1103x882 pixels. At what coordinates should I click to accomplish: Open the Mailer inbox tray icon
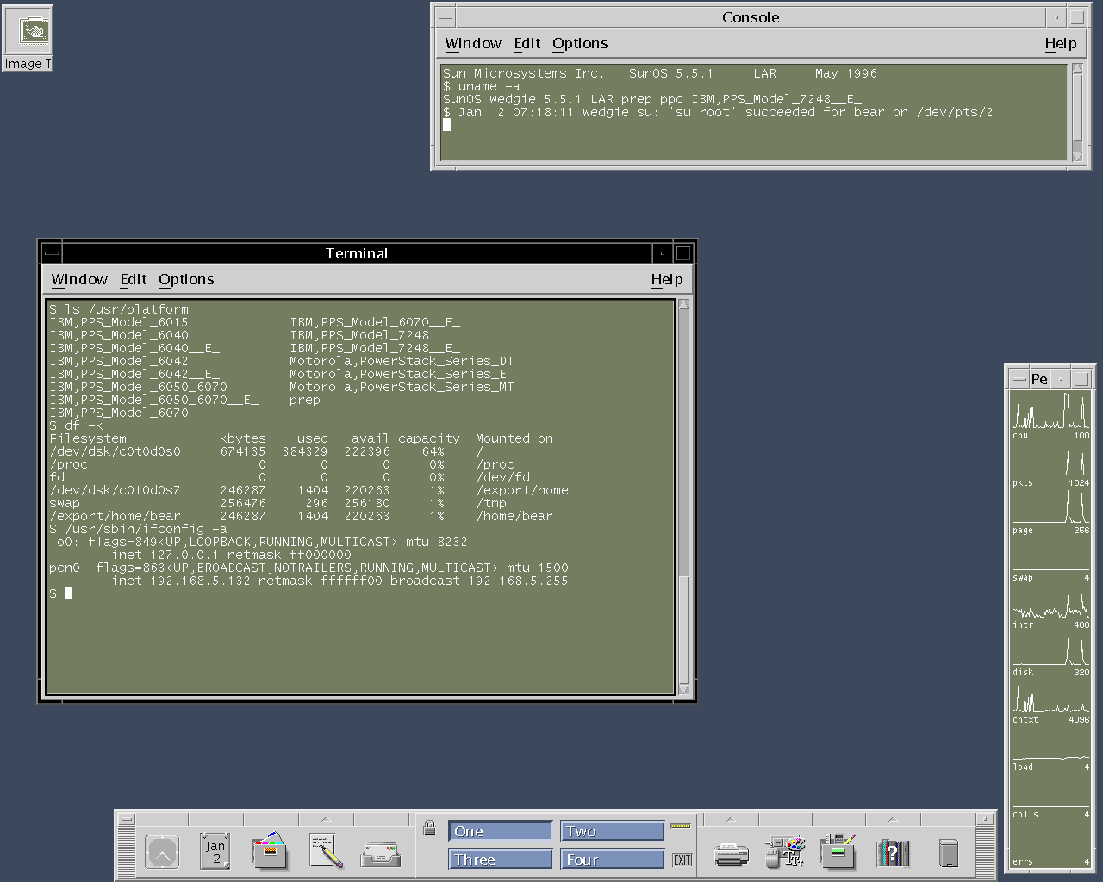click(380, 854)
